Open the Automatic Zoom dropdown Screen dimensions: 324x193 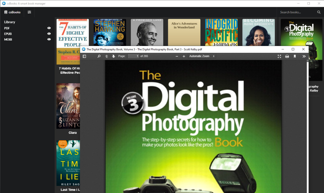pyautogui.click(x=202, y=56)
